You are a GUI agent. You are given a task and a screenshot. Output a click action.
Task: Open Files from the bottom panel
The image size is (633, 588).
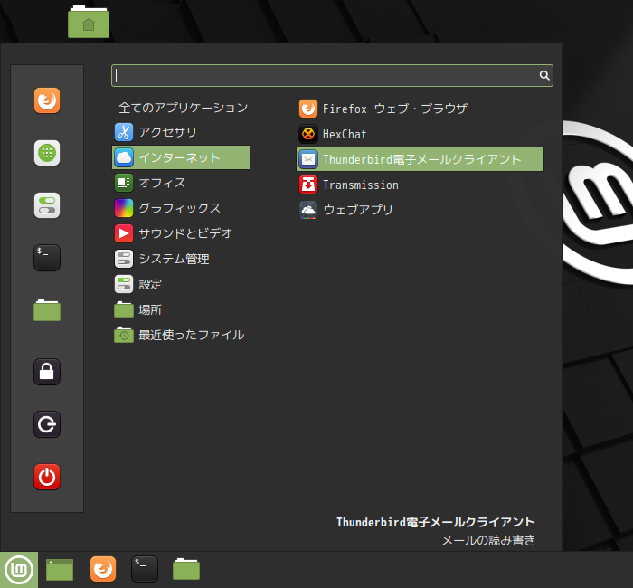[186, 569]
